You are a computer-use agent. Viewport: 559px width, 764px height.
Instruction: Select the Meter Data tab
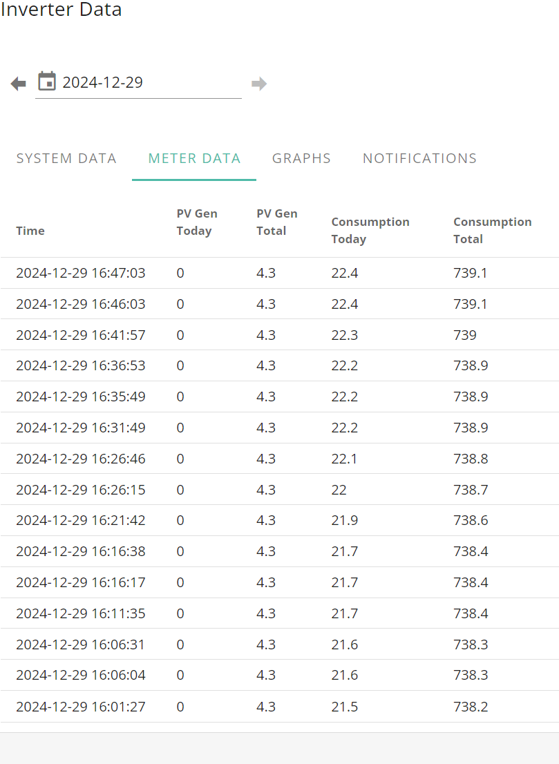click(194, 158)
